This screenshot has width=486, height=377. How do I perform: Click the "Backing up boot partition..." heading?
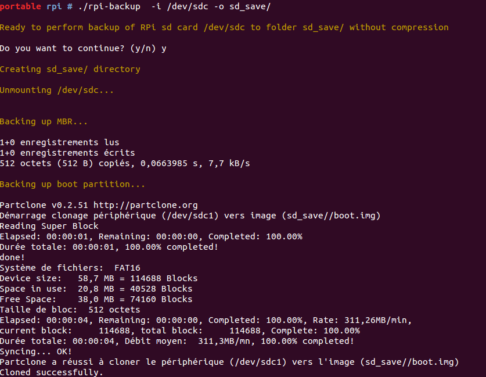tap(73, 184)
